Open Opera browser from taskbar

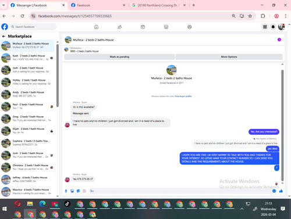click(x=17, y=204)
